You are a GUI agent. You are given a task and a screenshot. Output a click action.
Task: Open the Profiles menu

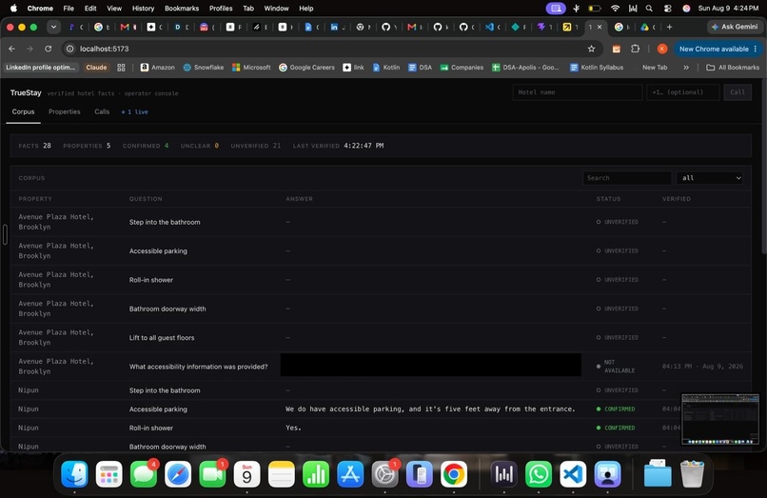coord(221,9)
